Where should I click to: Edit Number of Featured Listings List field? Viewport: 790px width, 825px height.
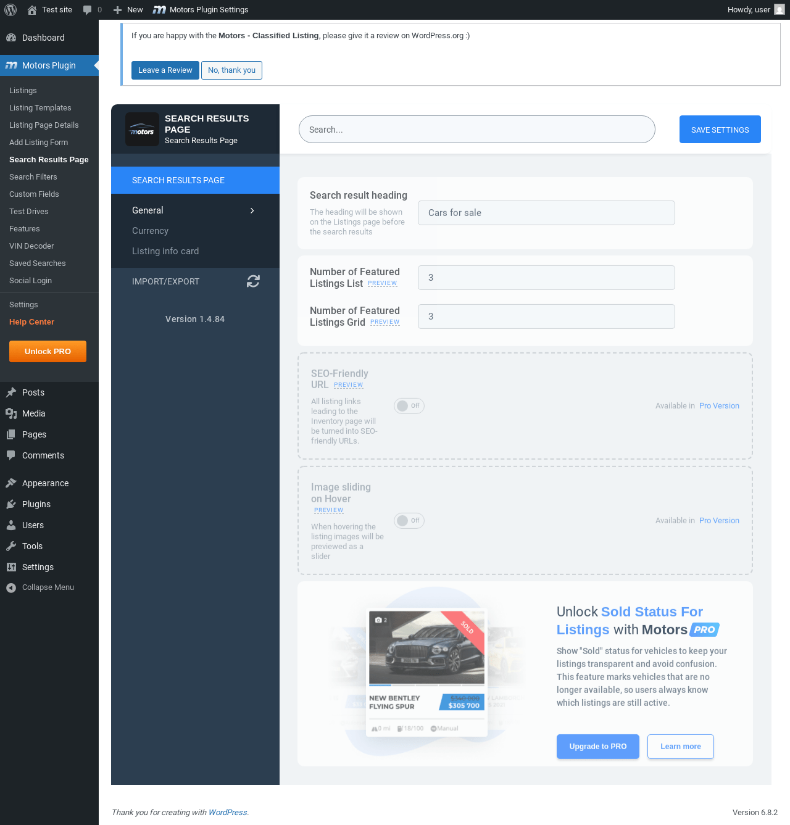point(546,278)
